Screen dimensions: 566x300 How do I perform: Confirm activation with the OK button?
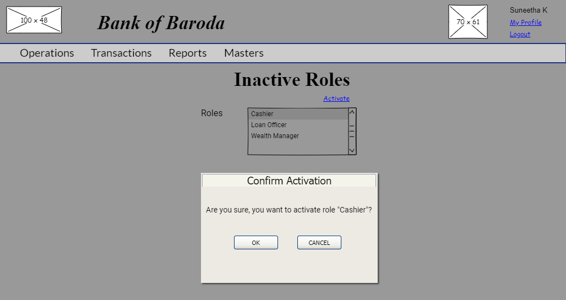click(x=256, y=243)
